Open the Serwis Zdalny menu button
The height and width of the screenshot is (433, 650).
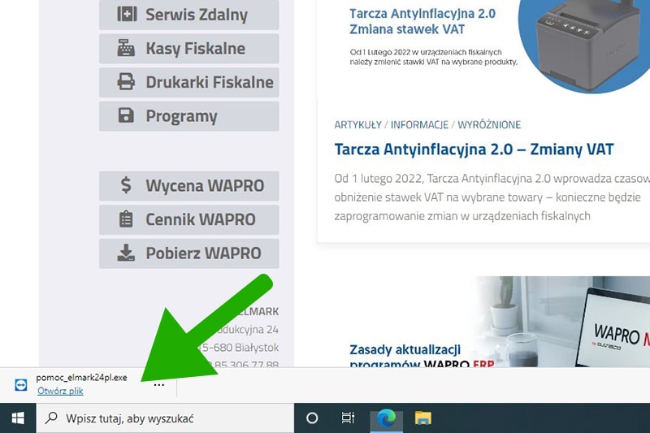[189, 15]
